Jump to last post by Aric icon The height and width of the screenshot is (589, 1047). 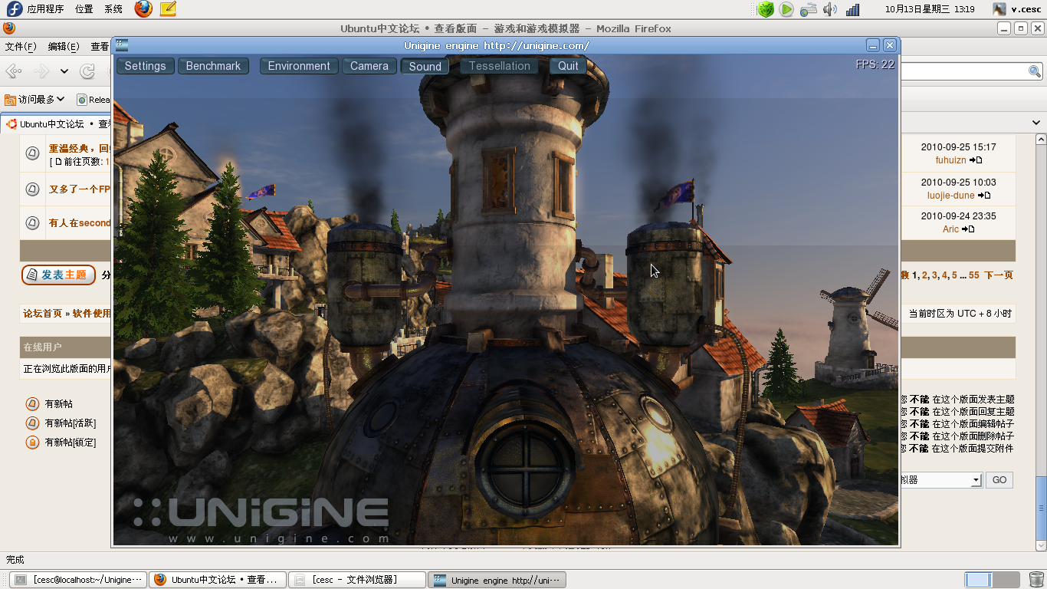(968, 229)
